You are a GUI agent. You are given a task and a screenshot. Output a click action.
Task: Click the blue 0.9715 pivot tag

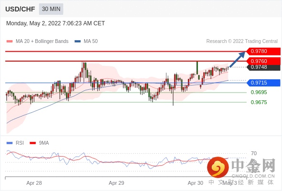tap(263, 83)
